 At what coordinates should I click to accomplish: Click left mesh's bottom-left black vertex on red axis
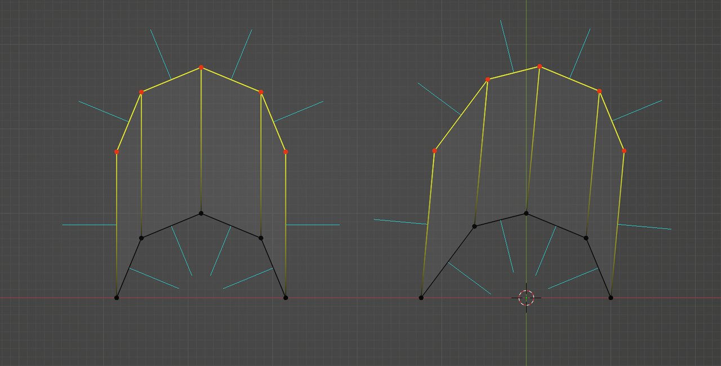tap(117, 297)
